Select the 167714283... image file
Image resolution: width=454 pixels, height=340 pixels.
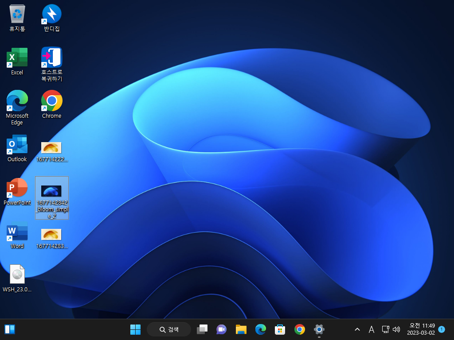pyautogui.click(x=51, y=238)
